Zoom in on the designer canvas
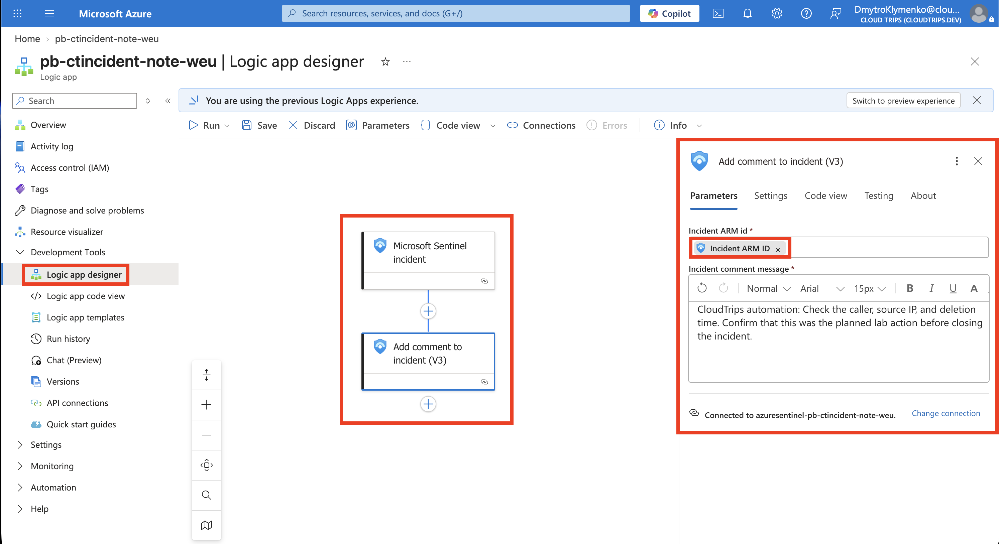Viewport: 999px width, 544px height. click(207, 405)
